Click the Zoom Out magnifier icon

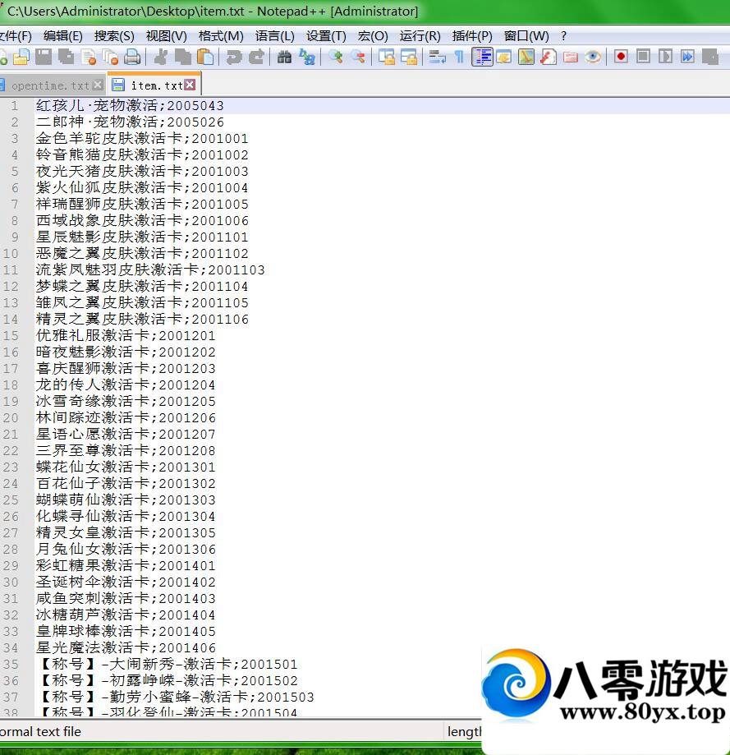(x=358, y=57)
